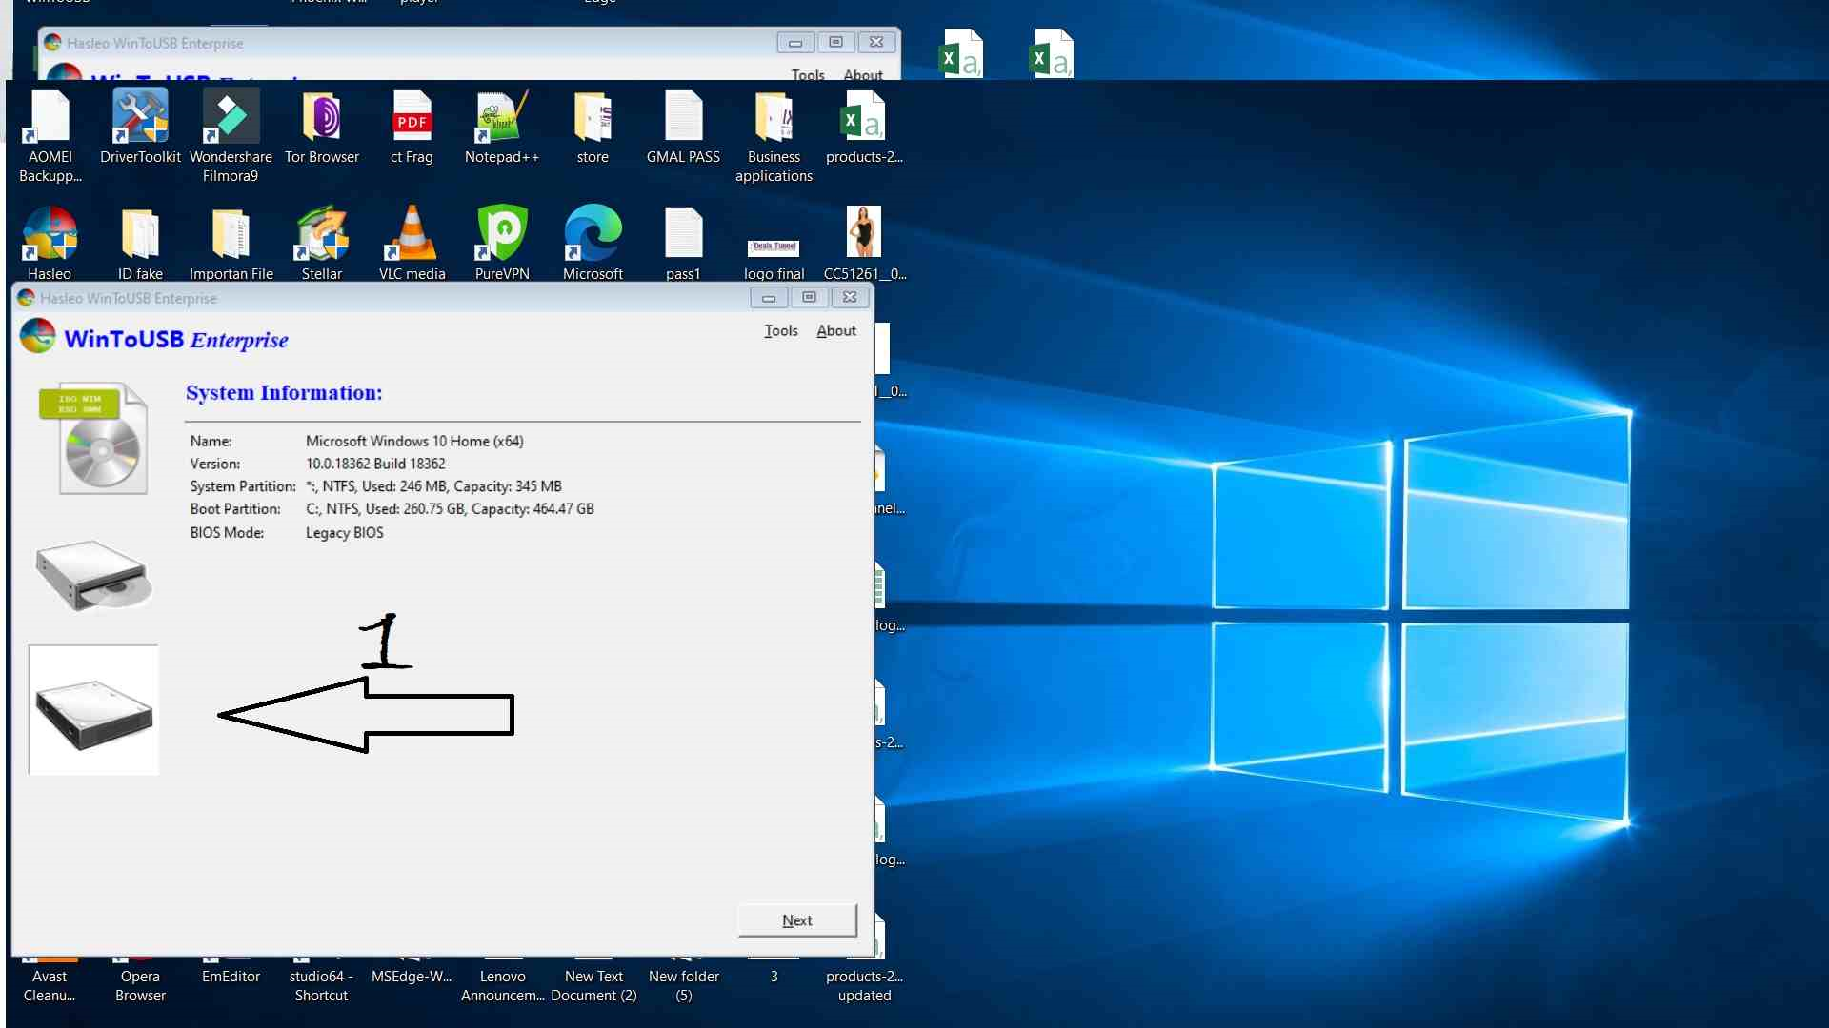
Task: Close the front WinToUSB Enterprise window
Action: tap(850, 298)
